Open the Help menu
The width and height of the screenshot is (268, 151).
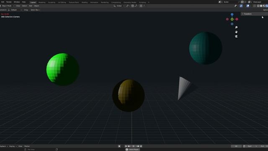coord(24,2)
